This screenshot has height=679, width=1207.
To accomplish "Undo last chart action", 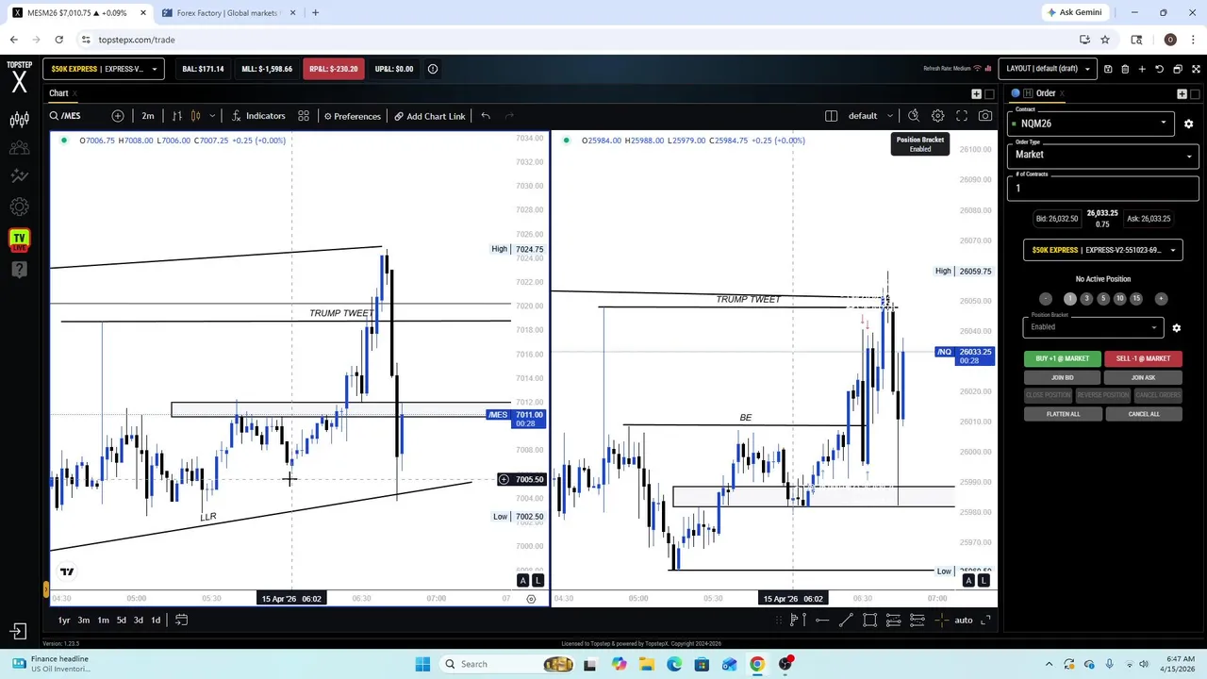I will [x=486, y=116].
